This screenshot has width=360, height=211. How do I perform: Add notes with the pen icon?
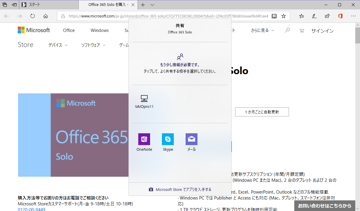point(314,16)
